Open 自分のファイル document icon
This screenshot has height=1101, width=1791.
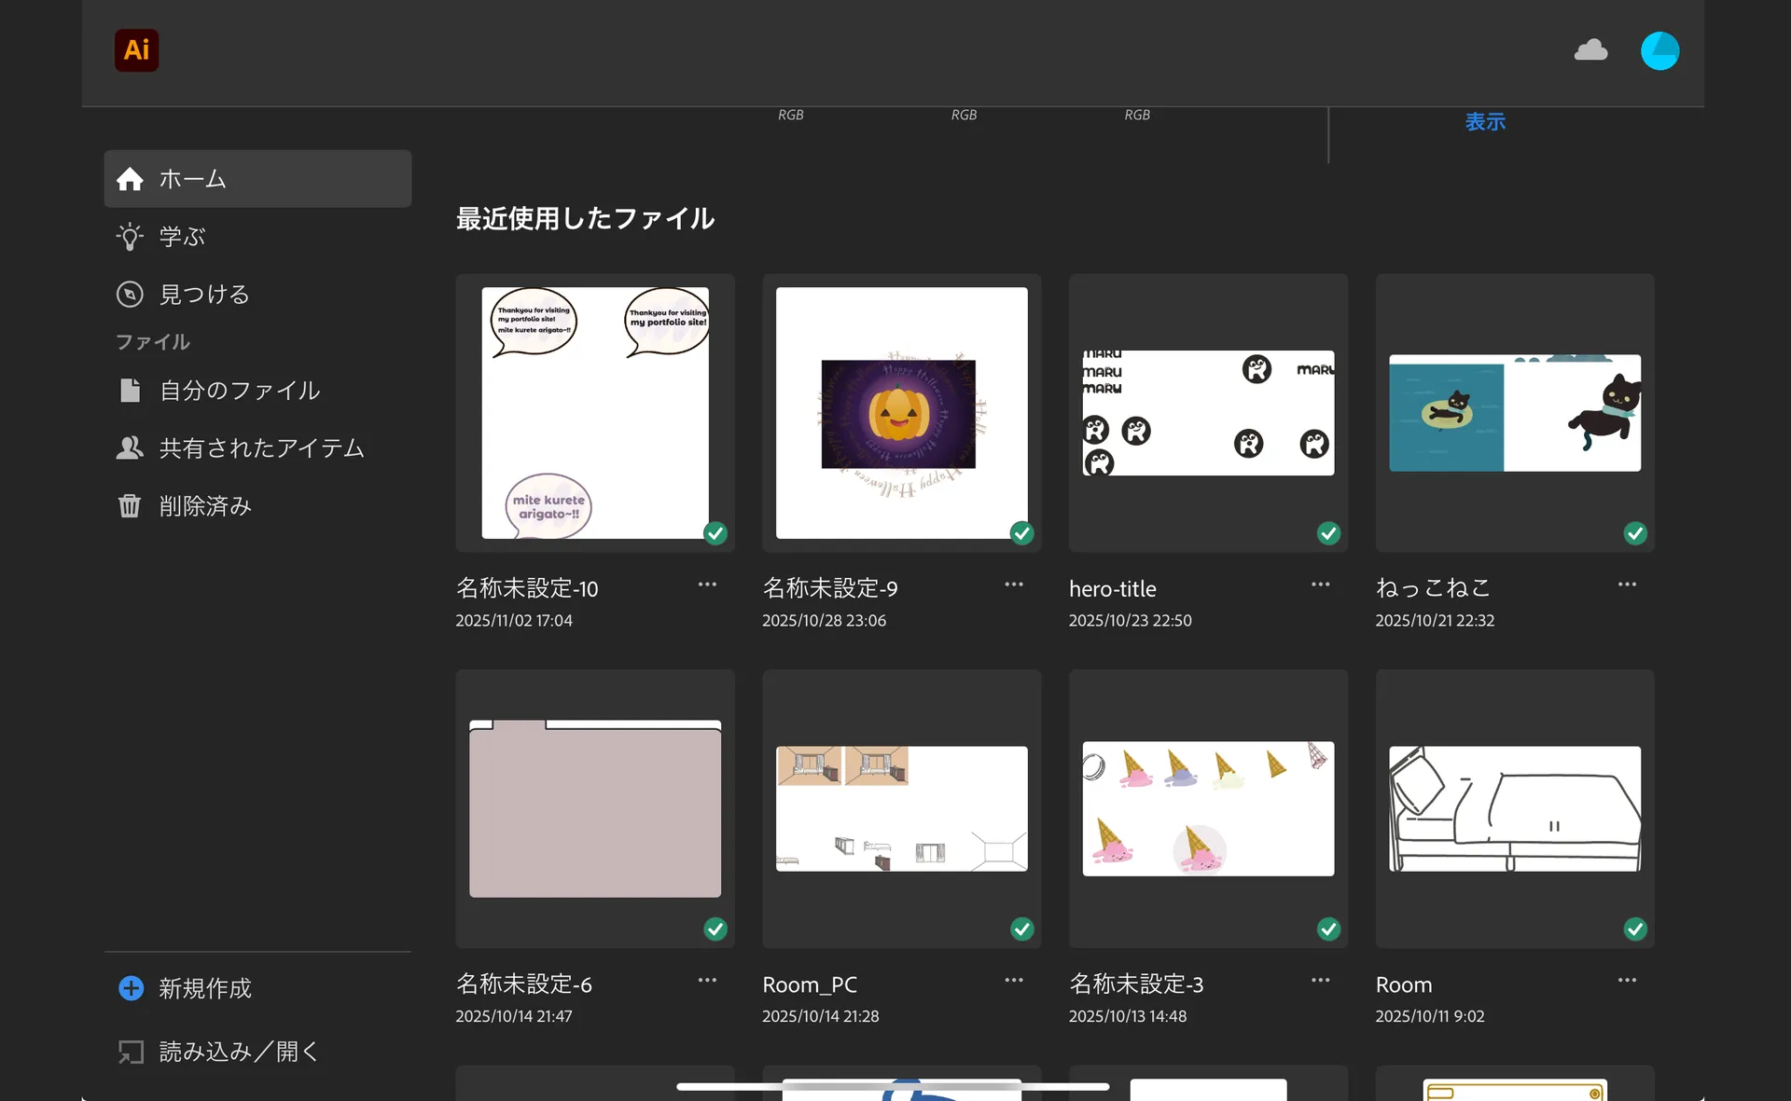[x=130, y=391]
